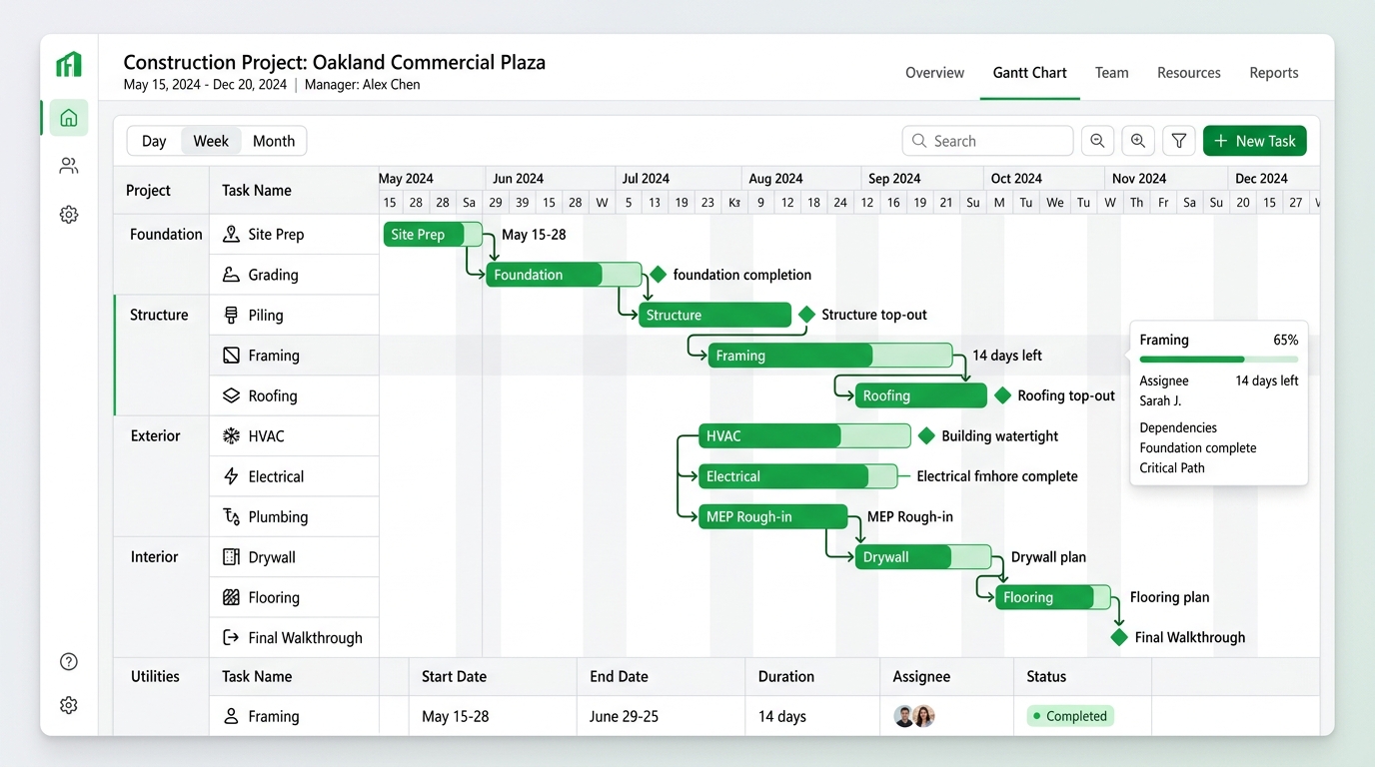Select the Drywall Gantt bar
Image resolution: width=1375 pixels, height=767 pixels.
click(923, 557)
